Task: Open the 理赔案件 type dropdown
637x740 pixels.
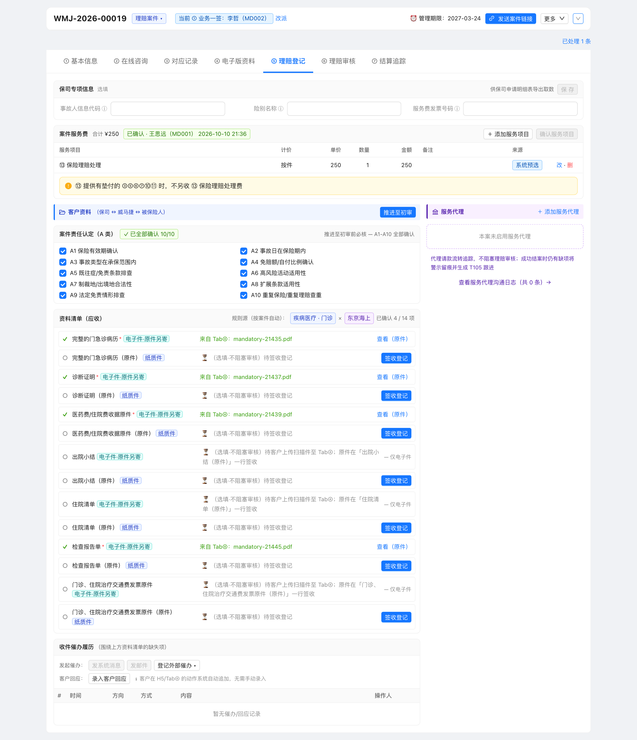Action: pyautogui.click(x=149, y=18)
